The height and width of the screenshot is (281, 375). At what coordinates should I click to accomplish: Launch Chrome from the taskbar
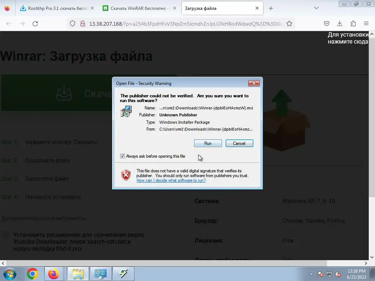(33, 274)
